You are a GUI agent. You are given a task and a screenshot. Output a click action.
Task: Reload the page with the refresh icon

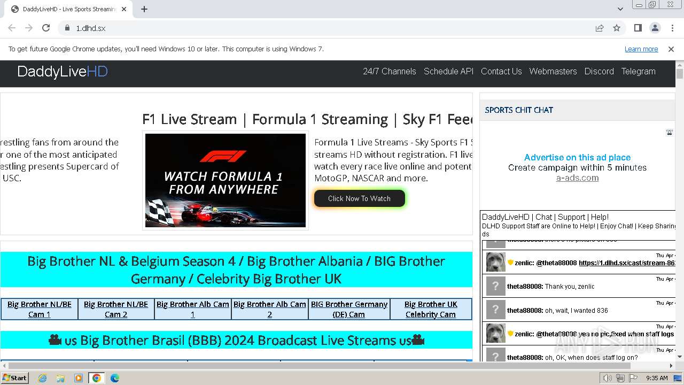46,28
